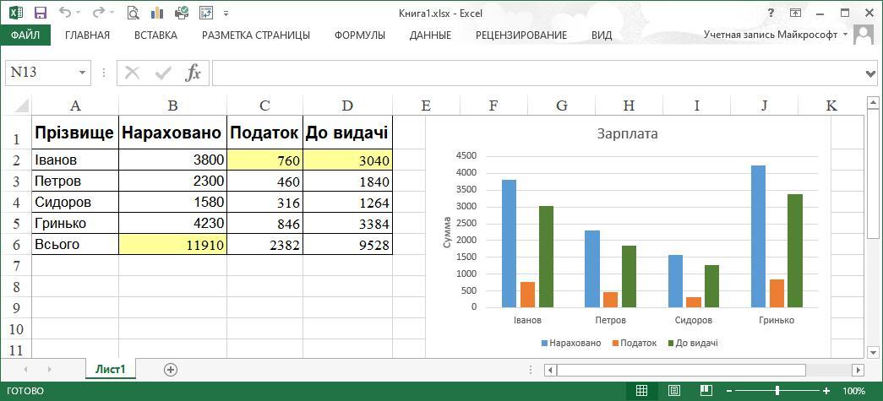
Task: Select column B header
Action: [173, 106]
